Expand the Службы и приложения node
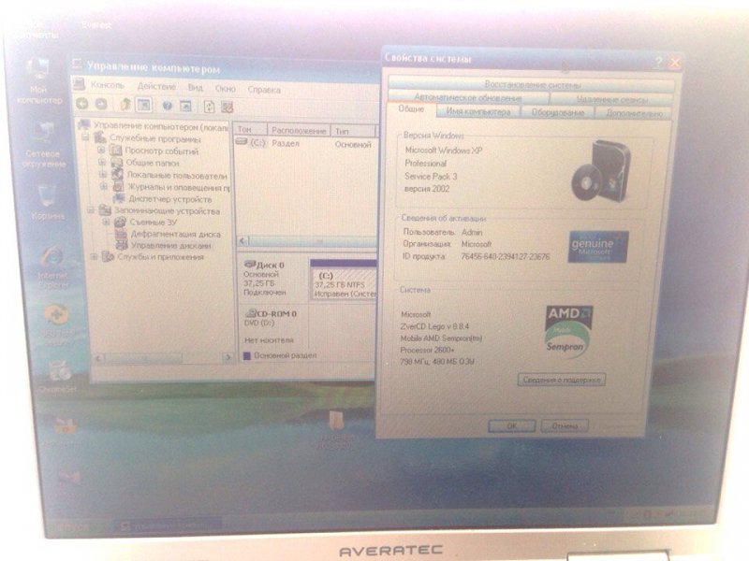The width and height of the screenshot is (749, 561). [94, 256]
